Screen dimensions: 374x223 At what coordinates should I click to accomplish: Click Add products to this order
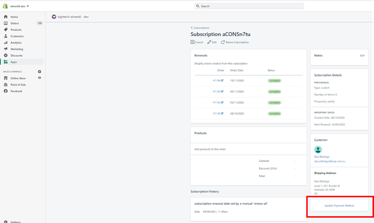pyautogui.click(x=210, y=149)
